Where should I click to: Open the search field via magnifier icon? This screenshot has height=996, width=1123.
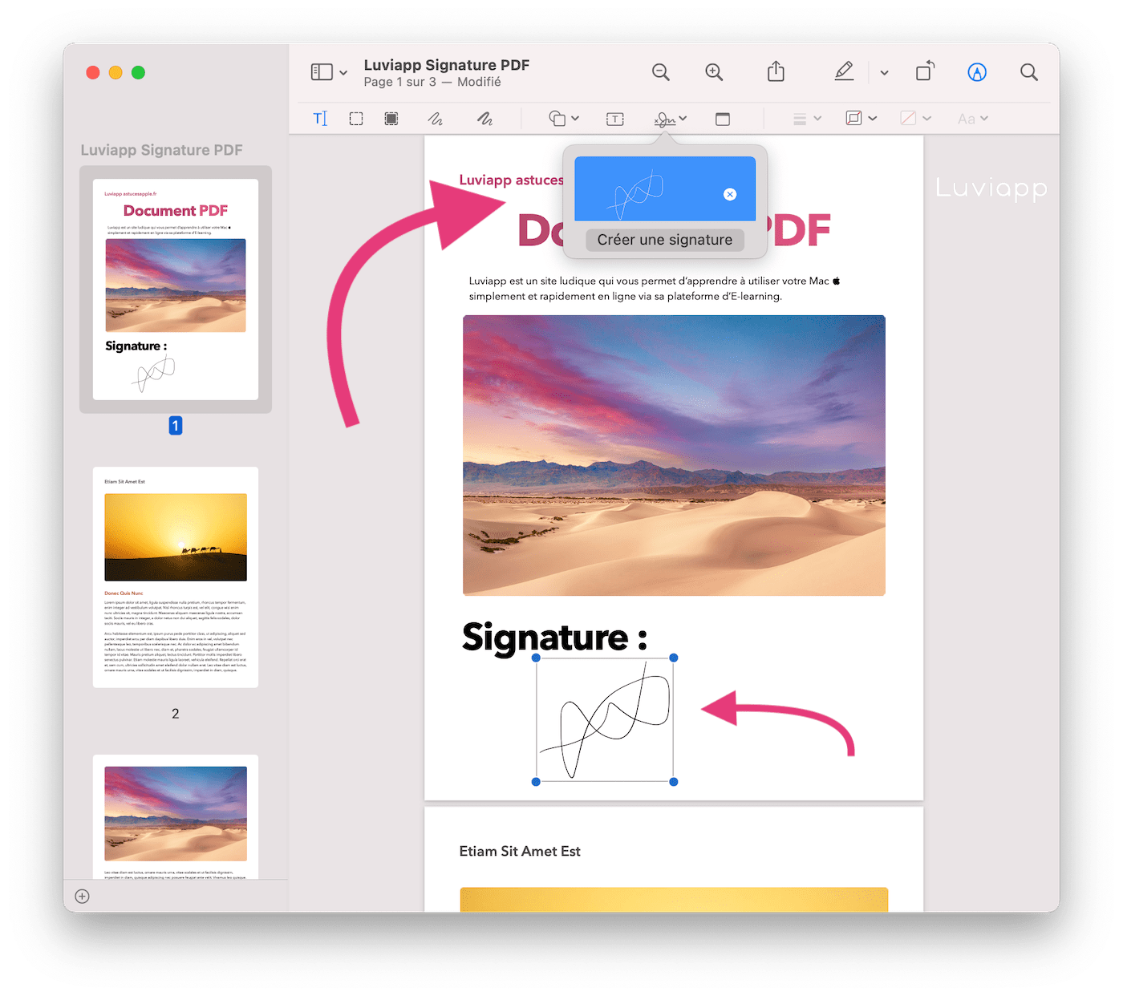click(x=1029, y=71)
